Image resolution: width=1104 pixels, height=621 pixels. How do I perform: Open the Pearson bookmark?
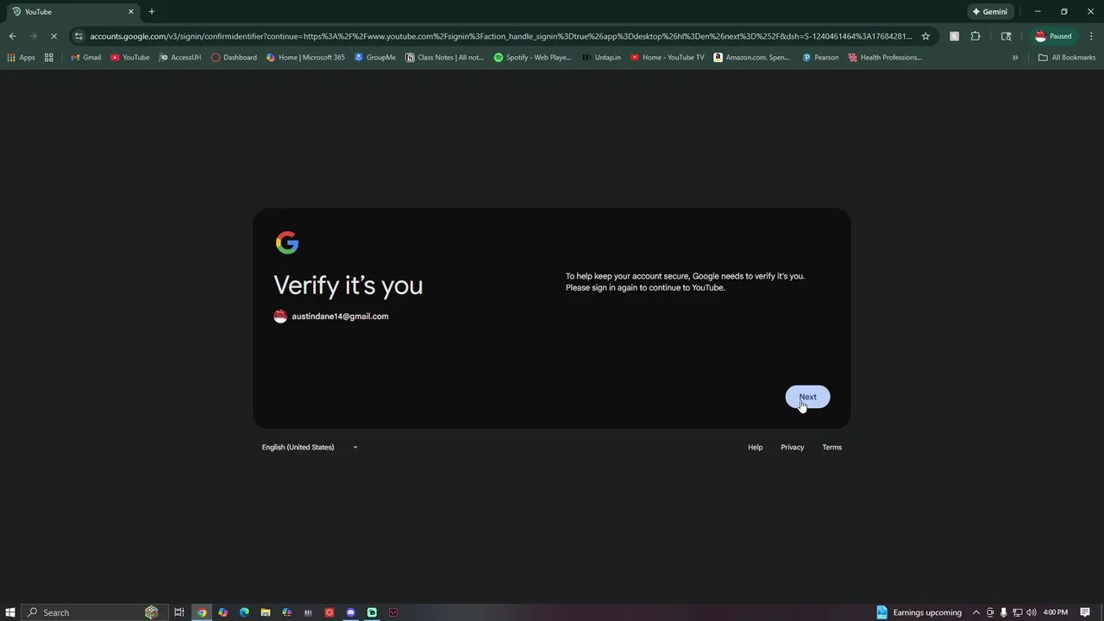point(819,58)
